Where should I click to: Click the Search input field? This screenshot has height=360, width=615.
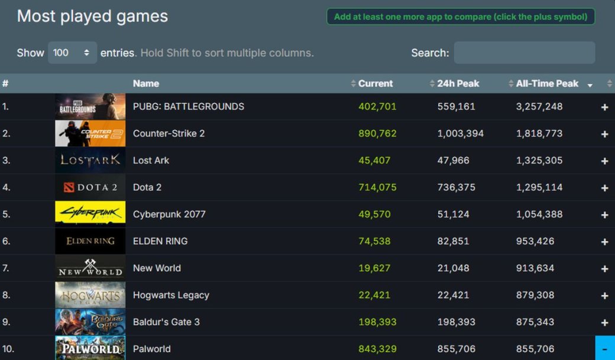pyautogui.click(x=525, y=53)
